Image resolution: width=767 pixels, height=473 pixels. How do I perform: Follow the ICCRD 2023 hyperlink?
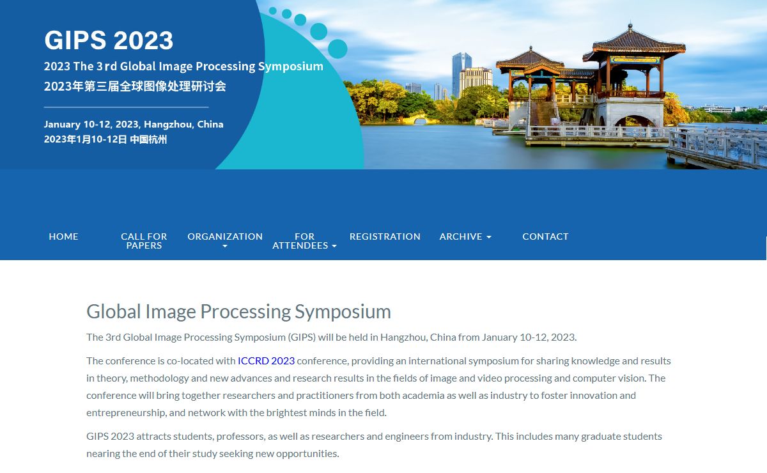(266, 361)
